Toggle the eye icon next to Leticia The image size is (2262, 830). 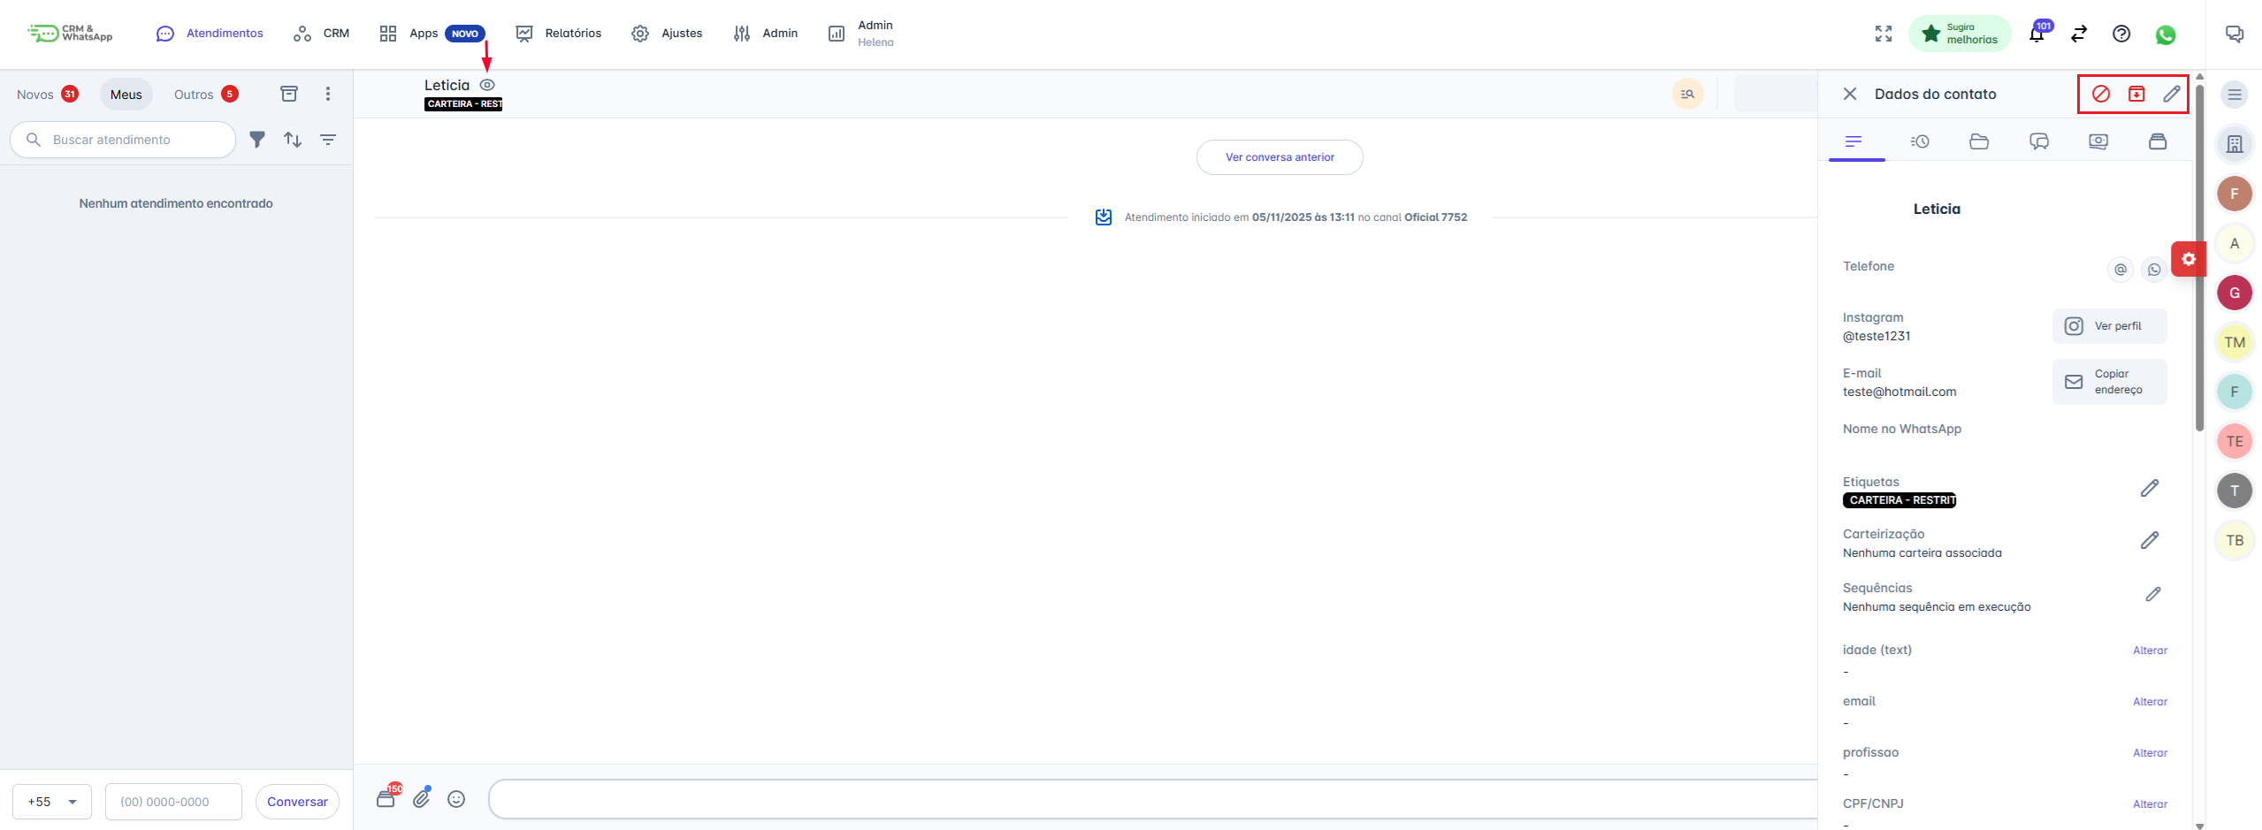tap(487, 85)
